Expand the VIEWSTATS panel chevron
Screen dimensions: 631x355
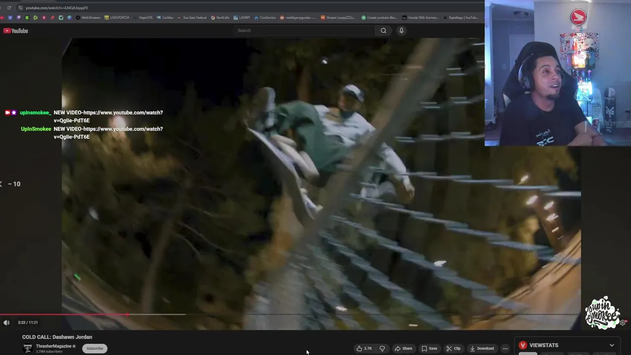(x=612, y=345)
